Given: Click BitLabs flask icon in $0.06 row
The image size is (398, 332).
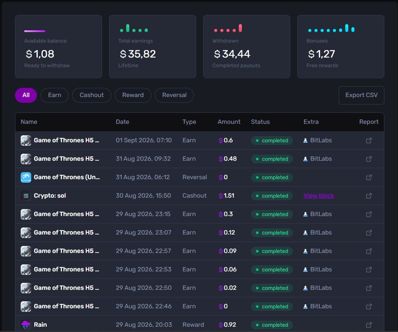Looking at the screenshot, I should click(305, 270).
